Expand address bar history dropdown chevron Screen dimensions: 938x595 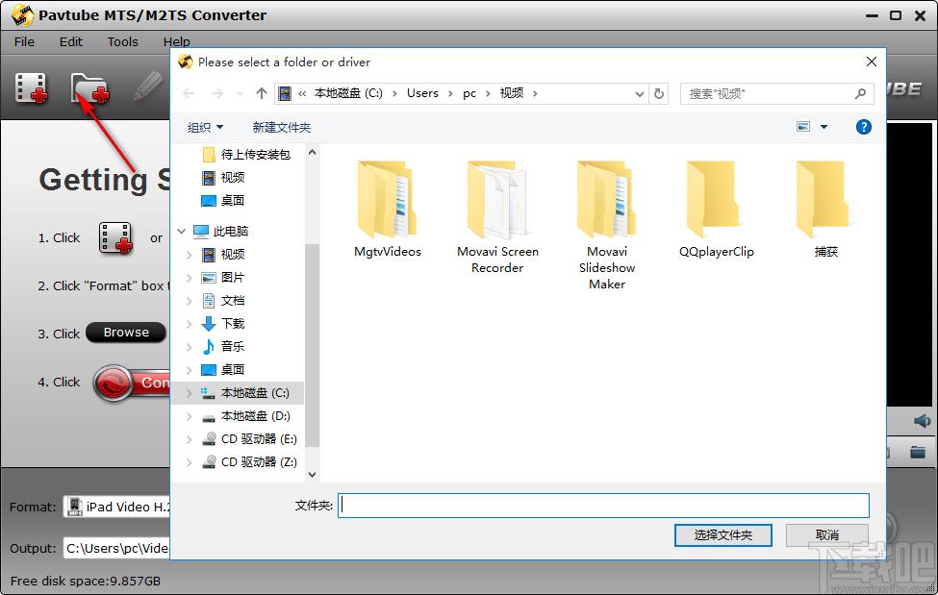tap(639, 94)
